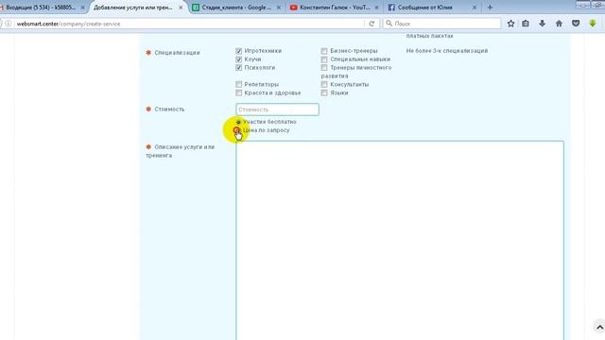Uncheck the Игротехники checkbox
The height and width of the screenshot is (340, 605).
[x=239, y=51]
